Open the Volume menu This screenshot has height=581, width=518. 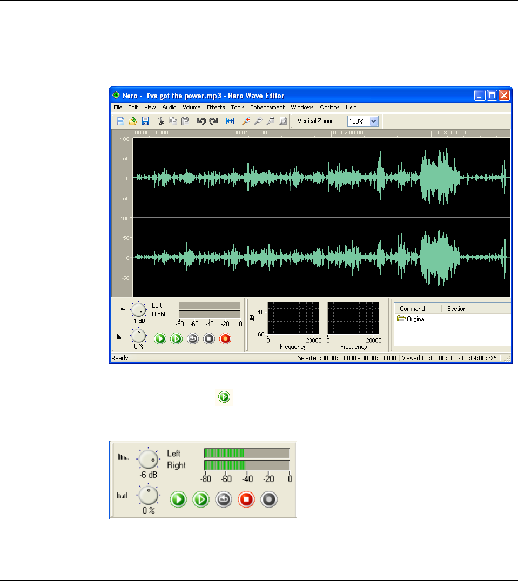click(192, 107)
